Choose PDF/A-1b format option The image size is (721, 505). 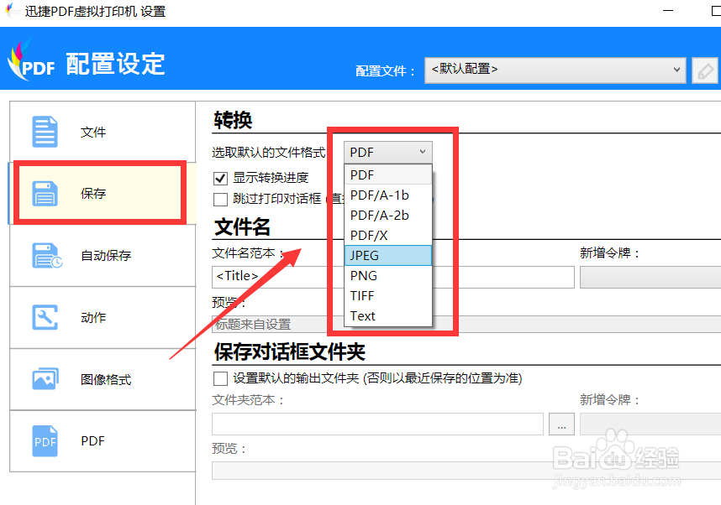(388, 195)
